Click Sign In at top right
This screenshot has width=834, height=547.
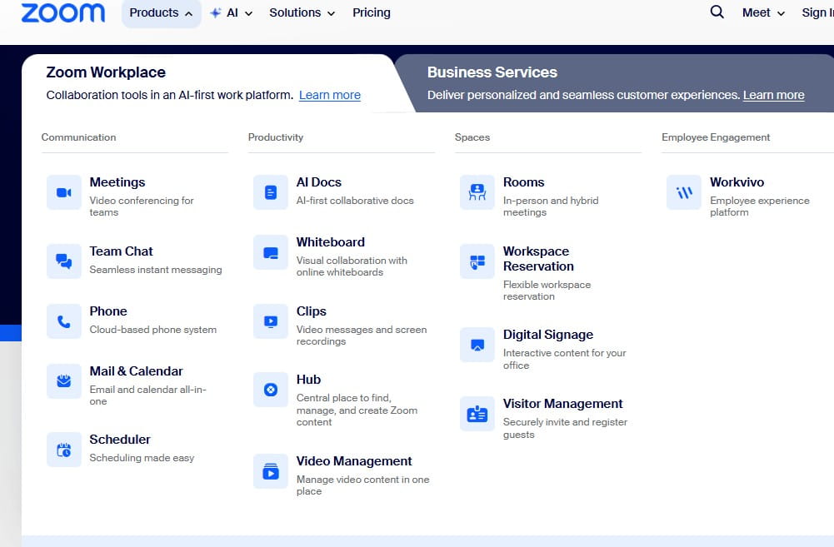click(817, 12)
